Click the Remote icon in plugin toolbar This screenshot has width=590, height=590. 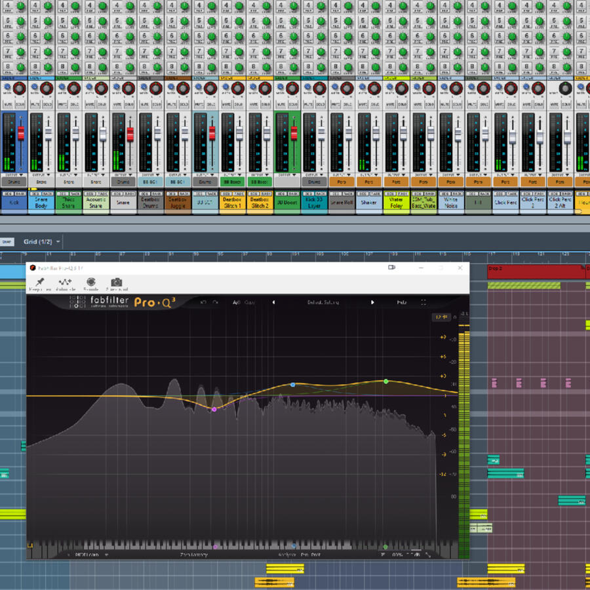(x=90, y=283)
